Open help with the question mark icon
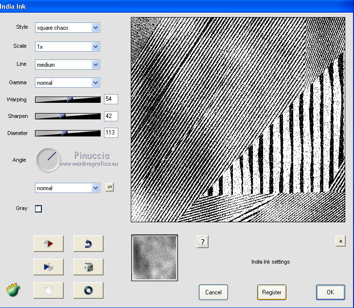 coord(203,241)
